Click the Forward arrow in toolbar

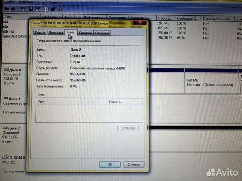[x=13, y=9]
